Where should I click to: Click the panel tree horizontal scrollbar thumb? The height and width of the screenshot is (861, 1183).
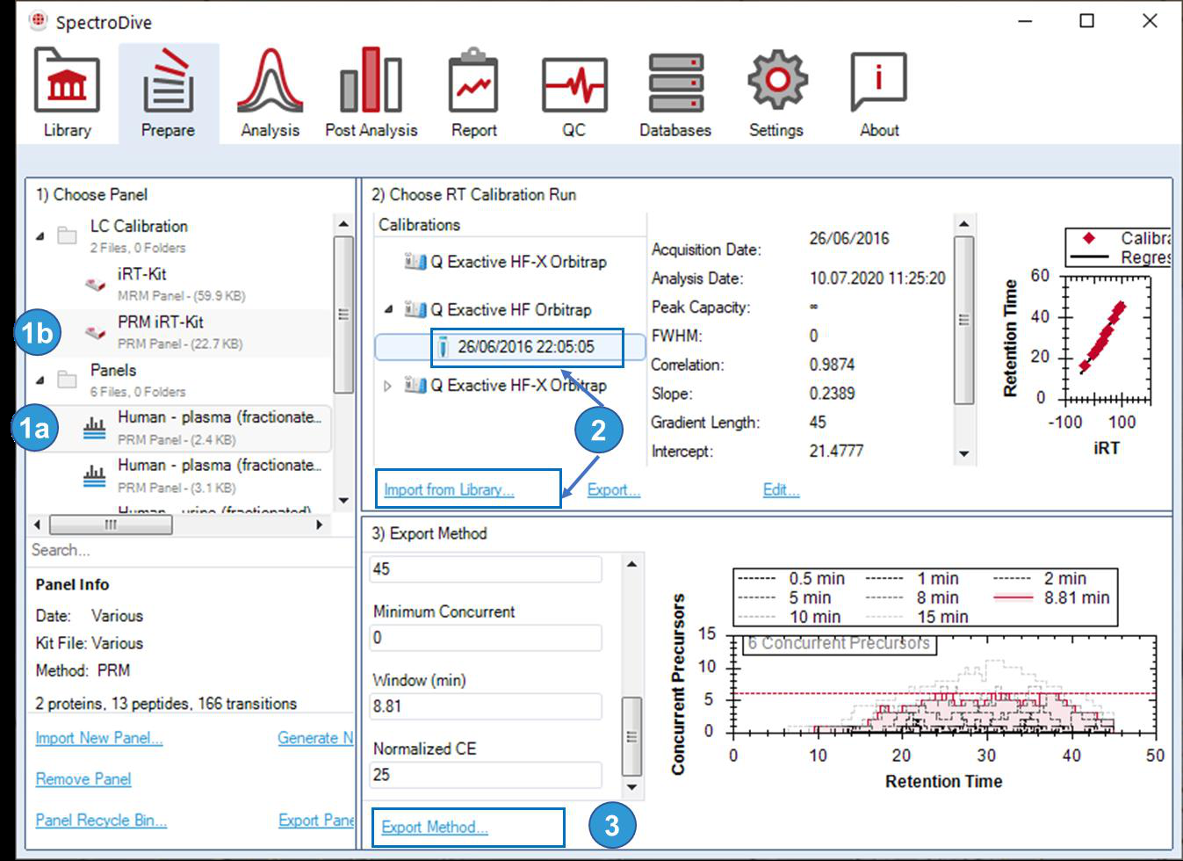(x=111, y=525)
